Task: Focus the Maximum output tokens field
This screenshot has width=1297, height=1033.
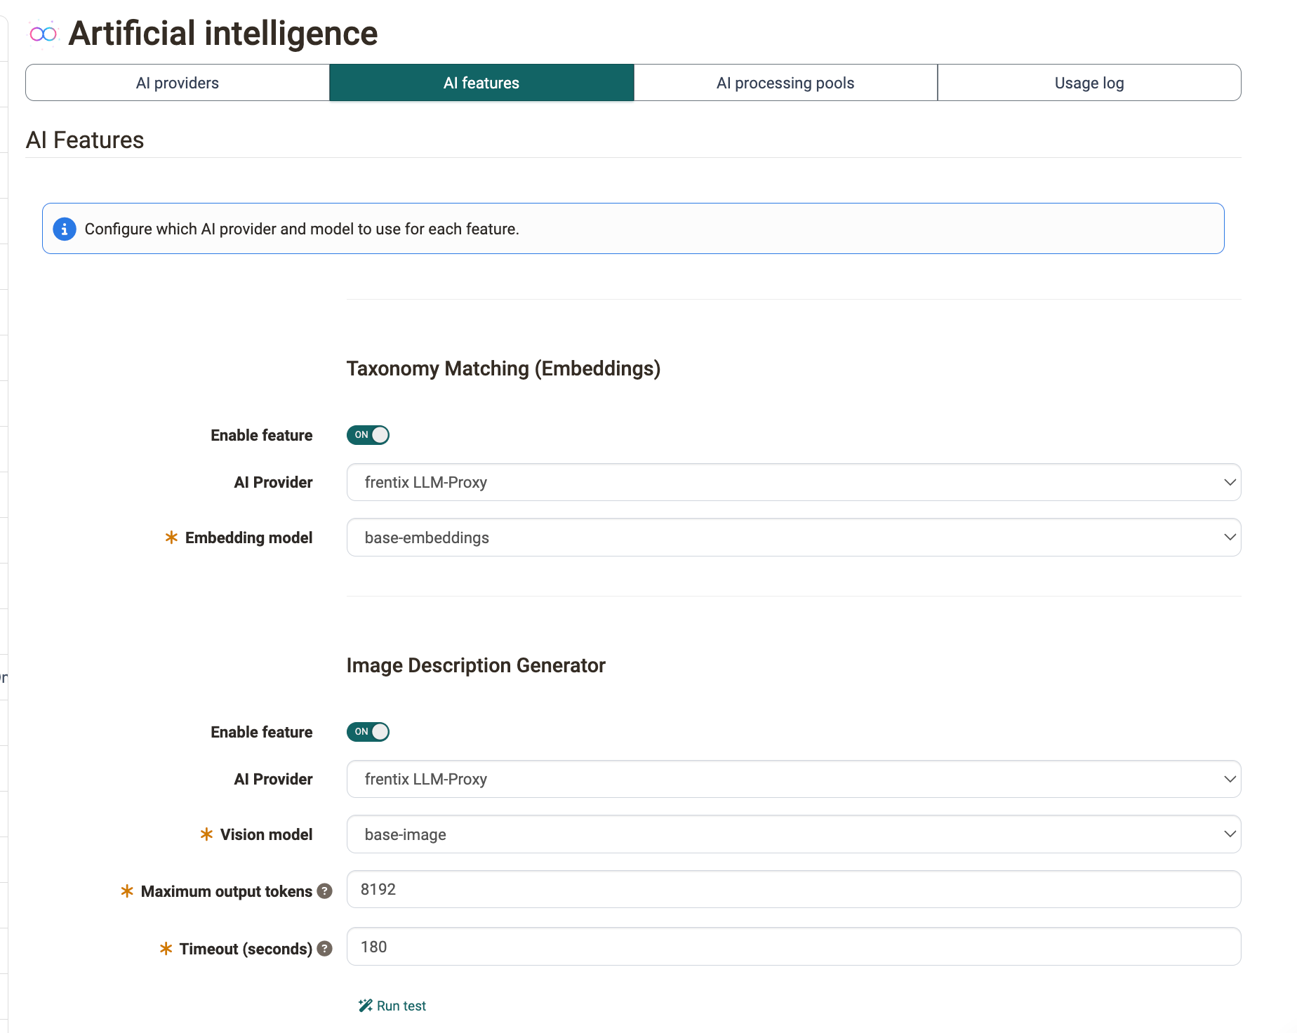Action: click(x=794, y=889)
